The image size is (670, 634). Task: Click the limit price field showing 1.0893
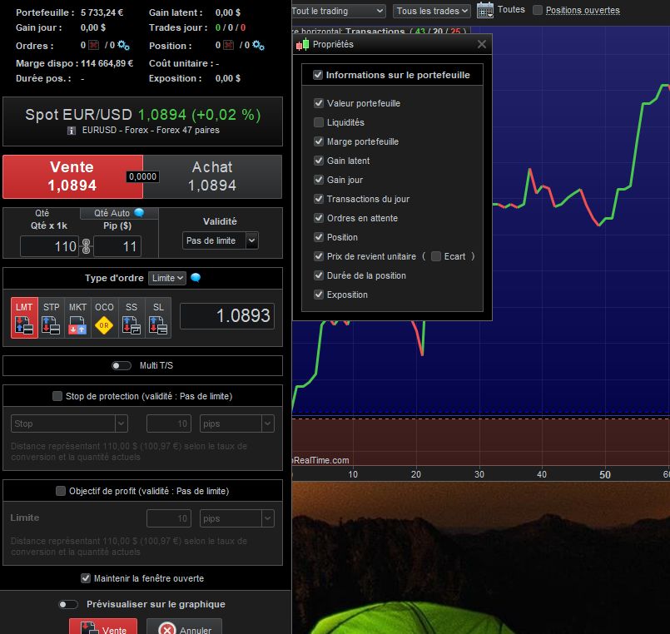tap(227, 315)
